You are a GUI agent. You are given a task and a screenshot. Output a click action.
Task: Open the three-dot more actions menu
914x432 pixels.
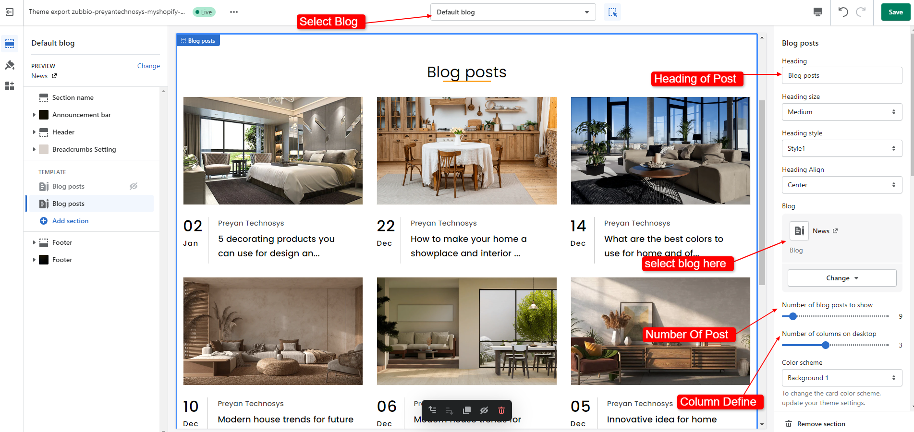pos(234,12)
